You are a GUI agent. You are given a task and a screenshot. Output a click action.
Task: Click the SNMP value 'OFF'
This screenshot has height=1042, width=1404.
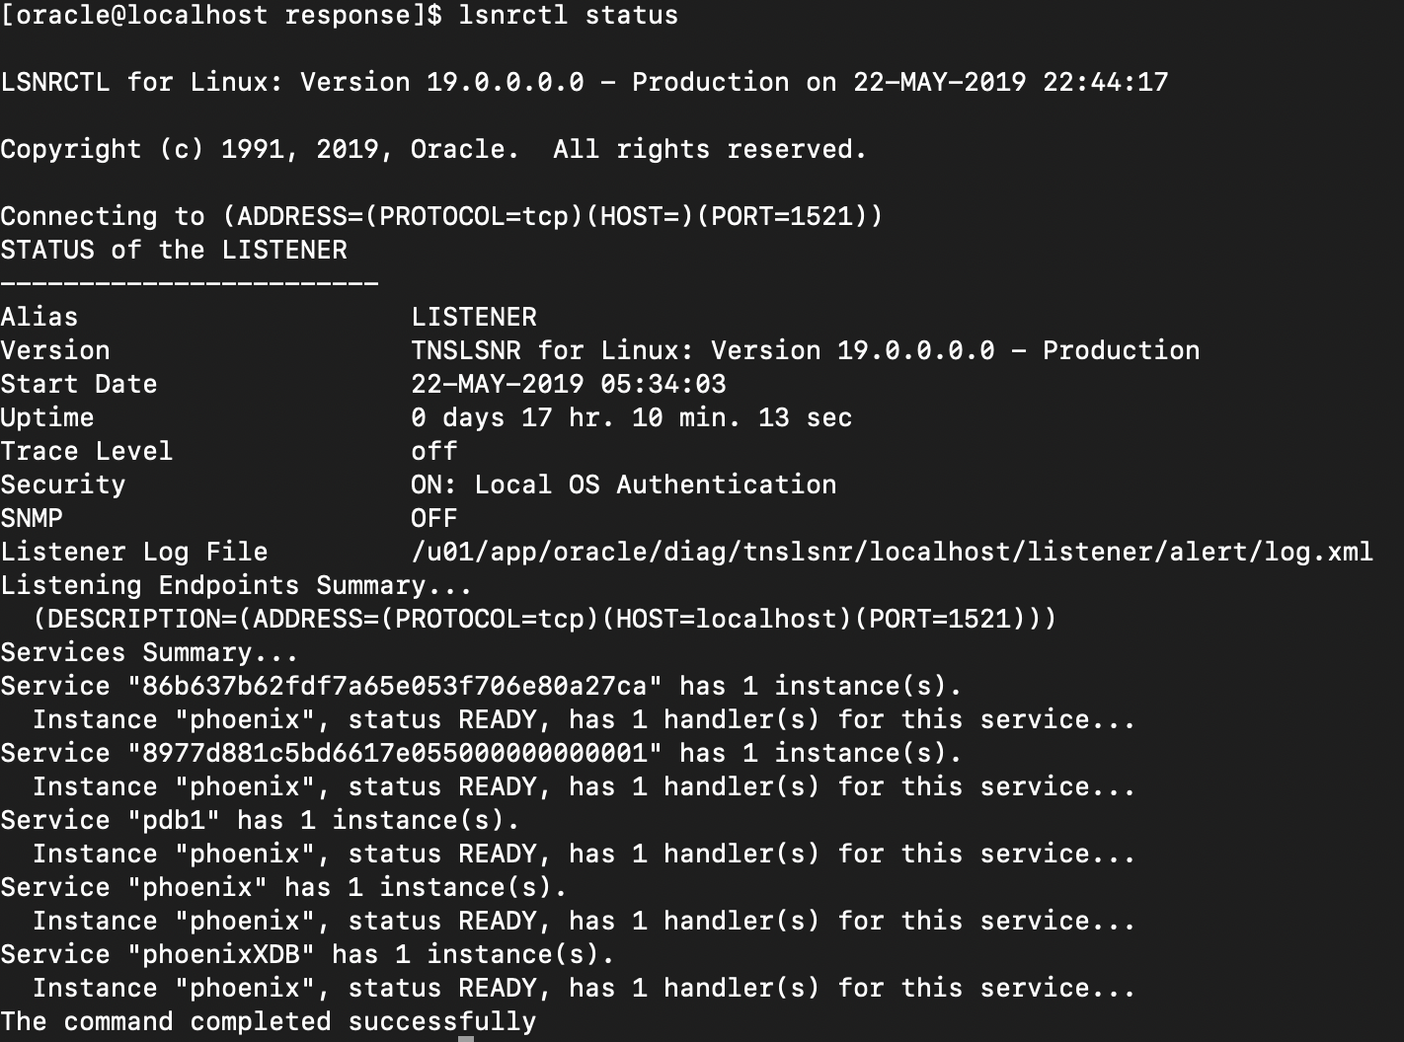(434, 518)
